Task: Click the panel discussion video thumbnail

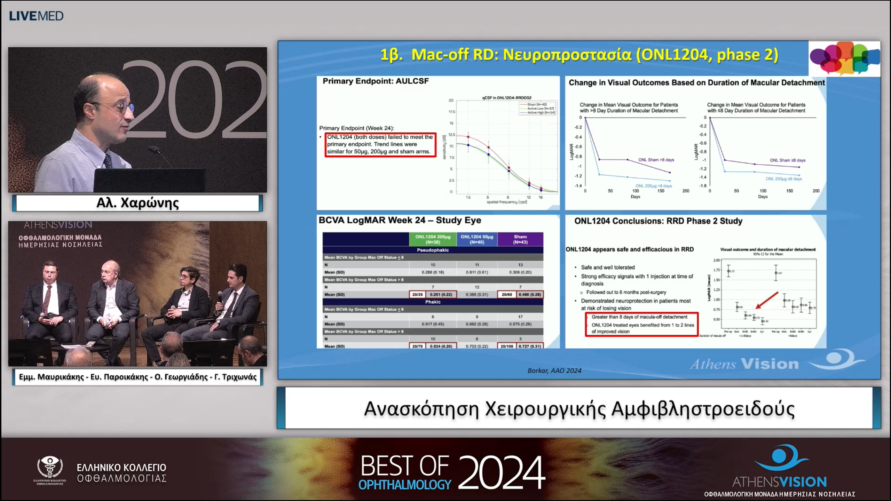Action: click(137, 294)
